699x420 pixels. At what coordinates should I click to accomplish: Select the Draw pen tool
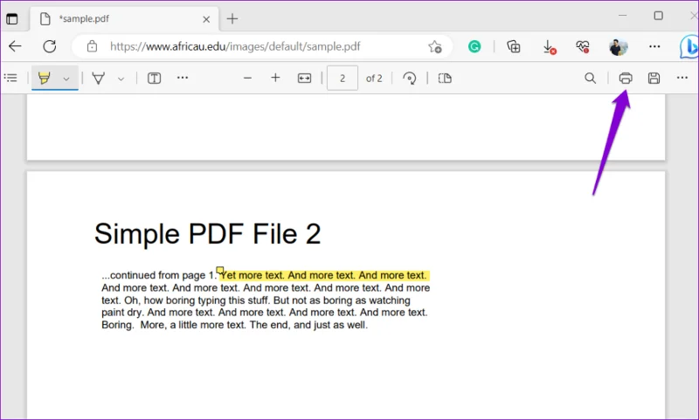coord(98,79)
